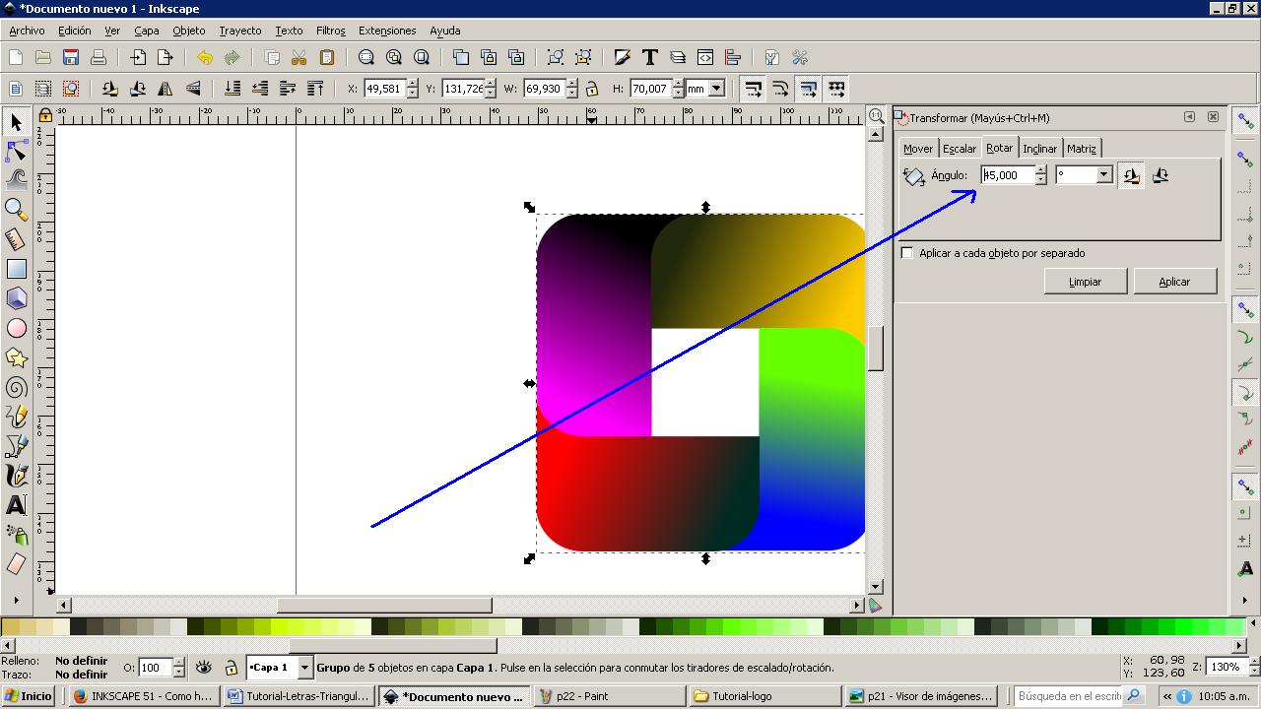Click the Ángulo input field
Viewport: 1261px width, 709px height.
1008,175
